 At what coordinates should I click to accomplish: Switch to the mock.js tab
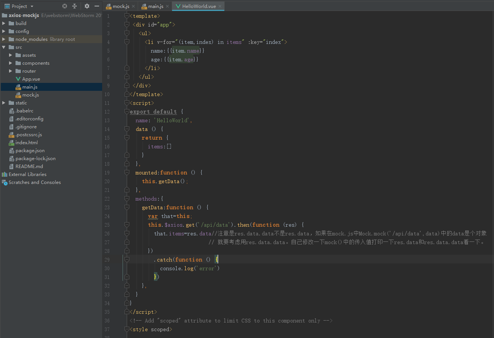tap(121, 6)
